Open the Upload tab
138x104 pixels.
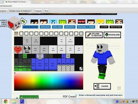[x=57, y=27]
